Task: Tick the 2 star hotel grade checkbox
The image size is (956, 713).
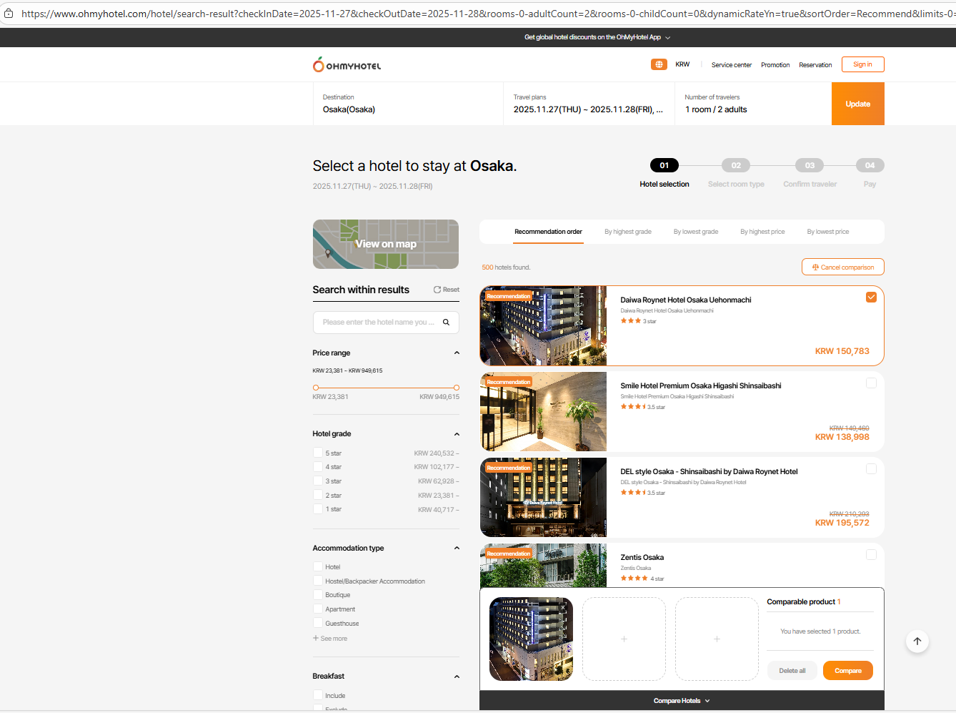Action: coord(318,495)
